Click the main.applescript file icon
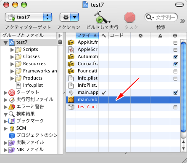Viewport: 187px width, 163px height. (x=71, y=93)
